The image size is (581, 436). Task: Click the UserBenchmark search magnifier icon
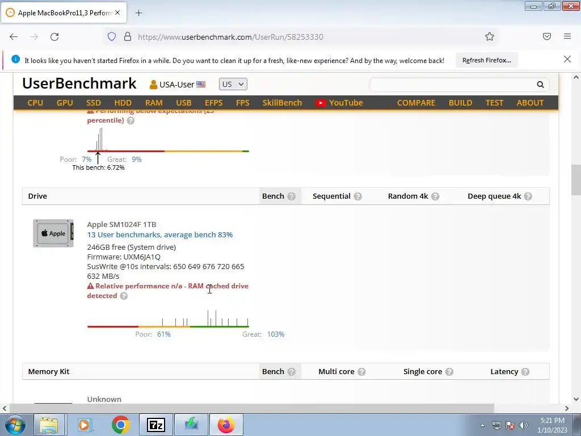click(x=540, y=85)
